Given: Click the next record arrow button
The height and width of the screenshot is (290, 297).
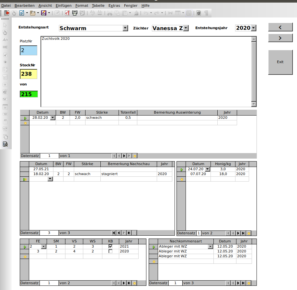Looking at the screenshot, I should coord(280,38).
